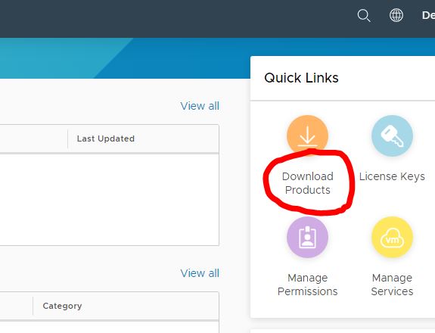Click empty table body below Last Updated
Screen dimensions: 435x333
pos(109,200)
